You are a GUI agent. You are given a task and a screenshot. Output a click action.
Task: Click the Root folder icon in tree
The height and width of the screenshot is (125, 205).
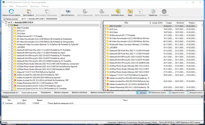(12, 25)
